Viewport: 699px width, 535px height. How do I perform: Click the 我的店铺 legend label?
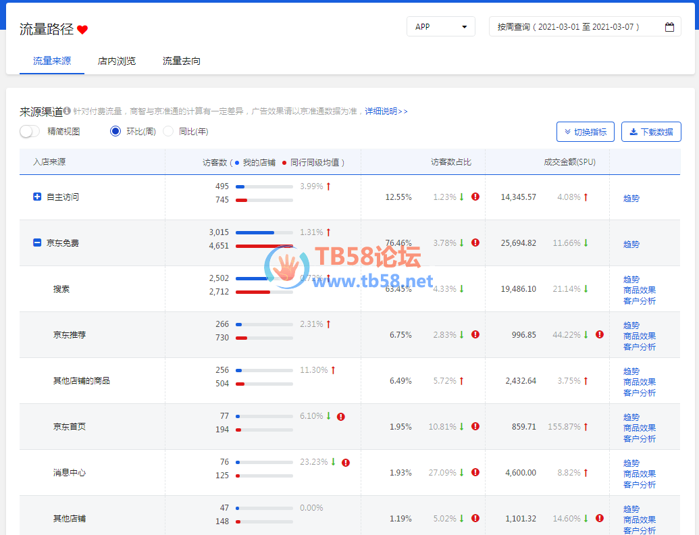tap(259, 162)
